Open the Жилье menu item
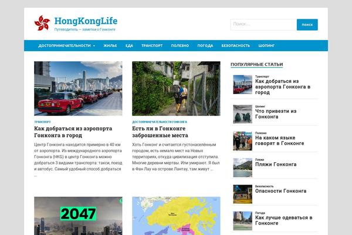 110,46
